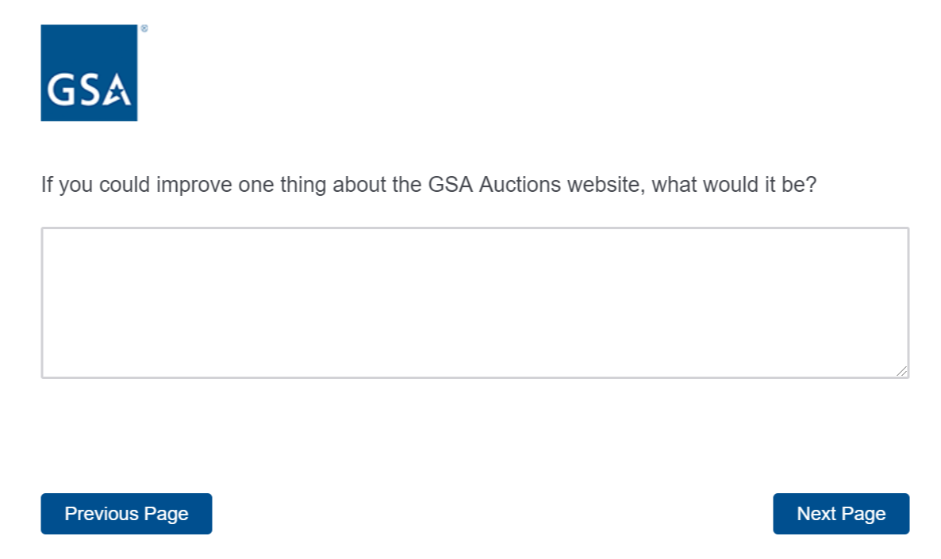Place cursor in the large comment field
The height and width of the screenshot is (559, 941).
[x=474, y=302]
